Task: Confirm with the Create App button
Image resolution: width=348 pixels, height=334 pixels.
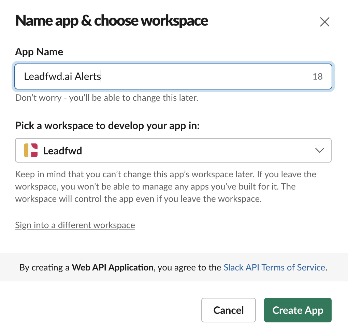Action: pyautogui.click(x=298, y=310)
